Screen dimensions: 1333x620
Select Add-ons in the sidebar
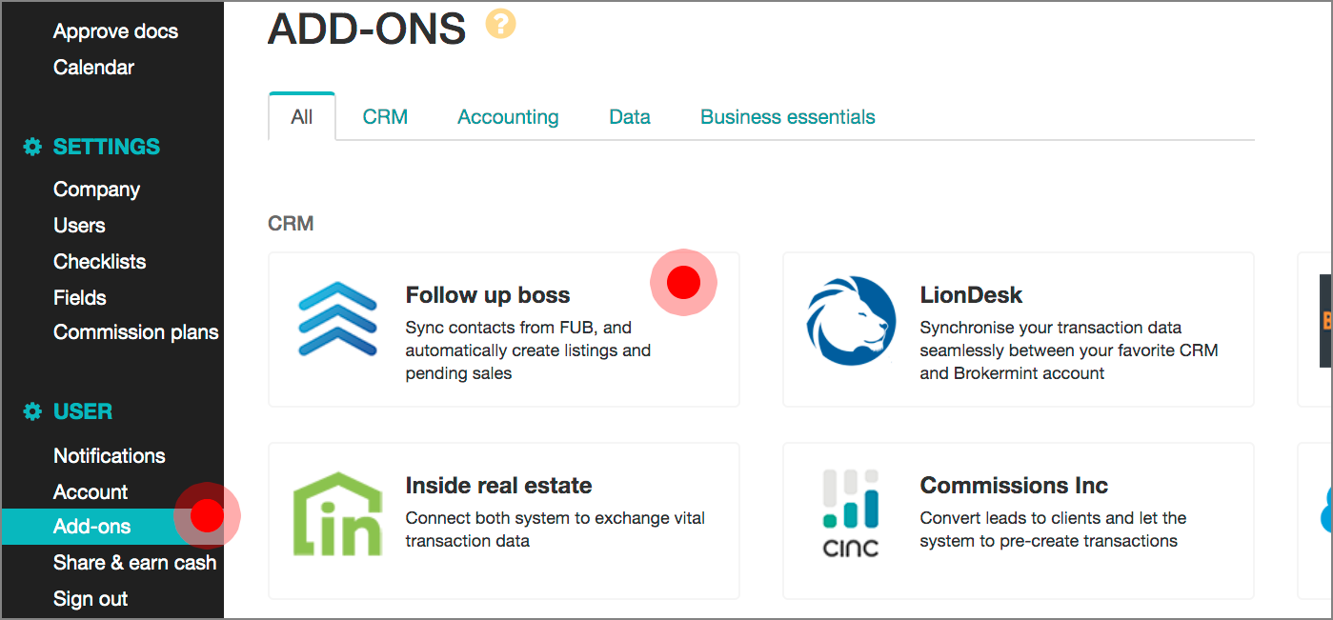tap(92, 527)
